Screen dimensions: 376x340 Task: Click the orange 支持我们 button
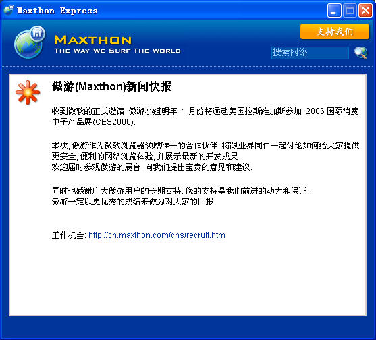pyautogui.click(x=335, y=32)
